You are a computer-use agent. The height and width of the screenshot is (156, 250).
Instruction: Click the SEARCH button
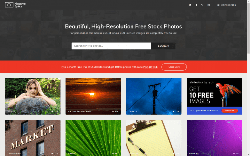(x=163, y=46)
